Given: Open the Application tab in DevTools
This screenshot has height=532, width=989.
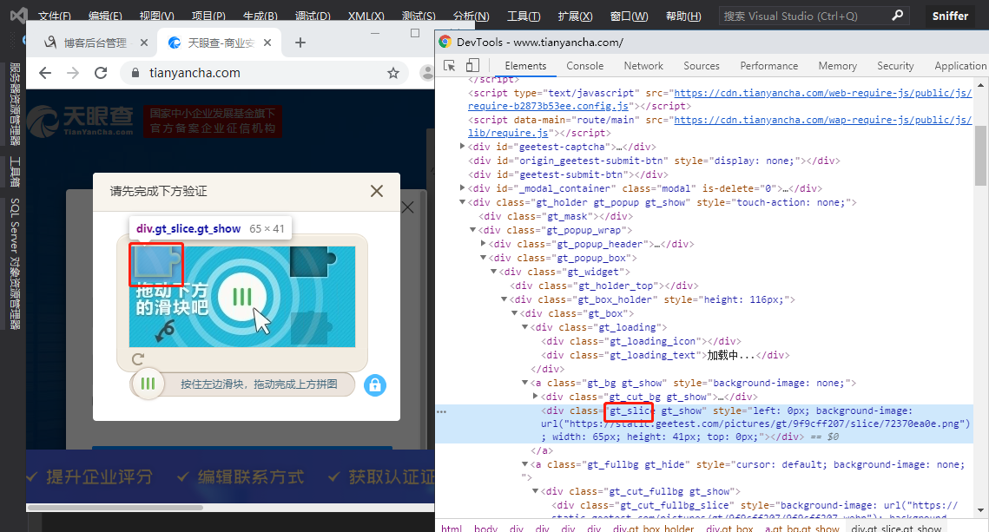Looking at the screenshot, I should [x=960, y=66].
